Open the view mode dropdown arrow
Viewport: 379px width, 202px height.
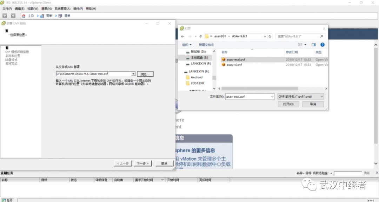pyautogui.click(x=305, y=44)
